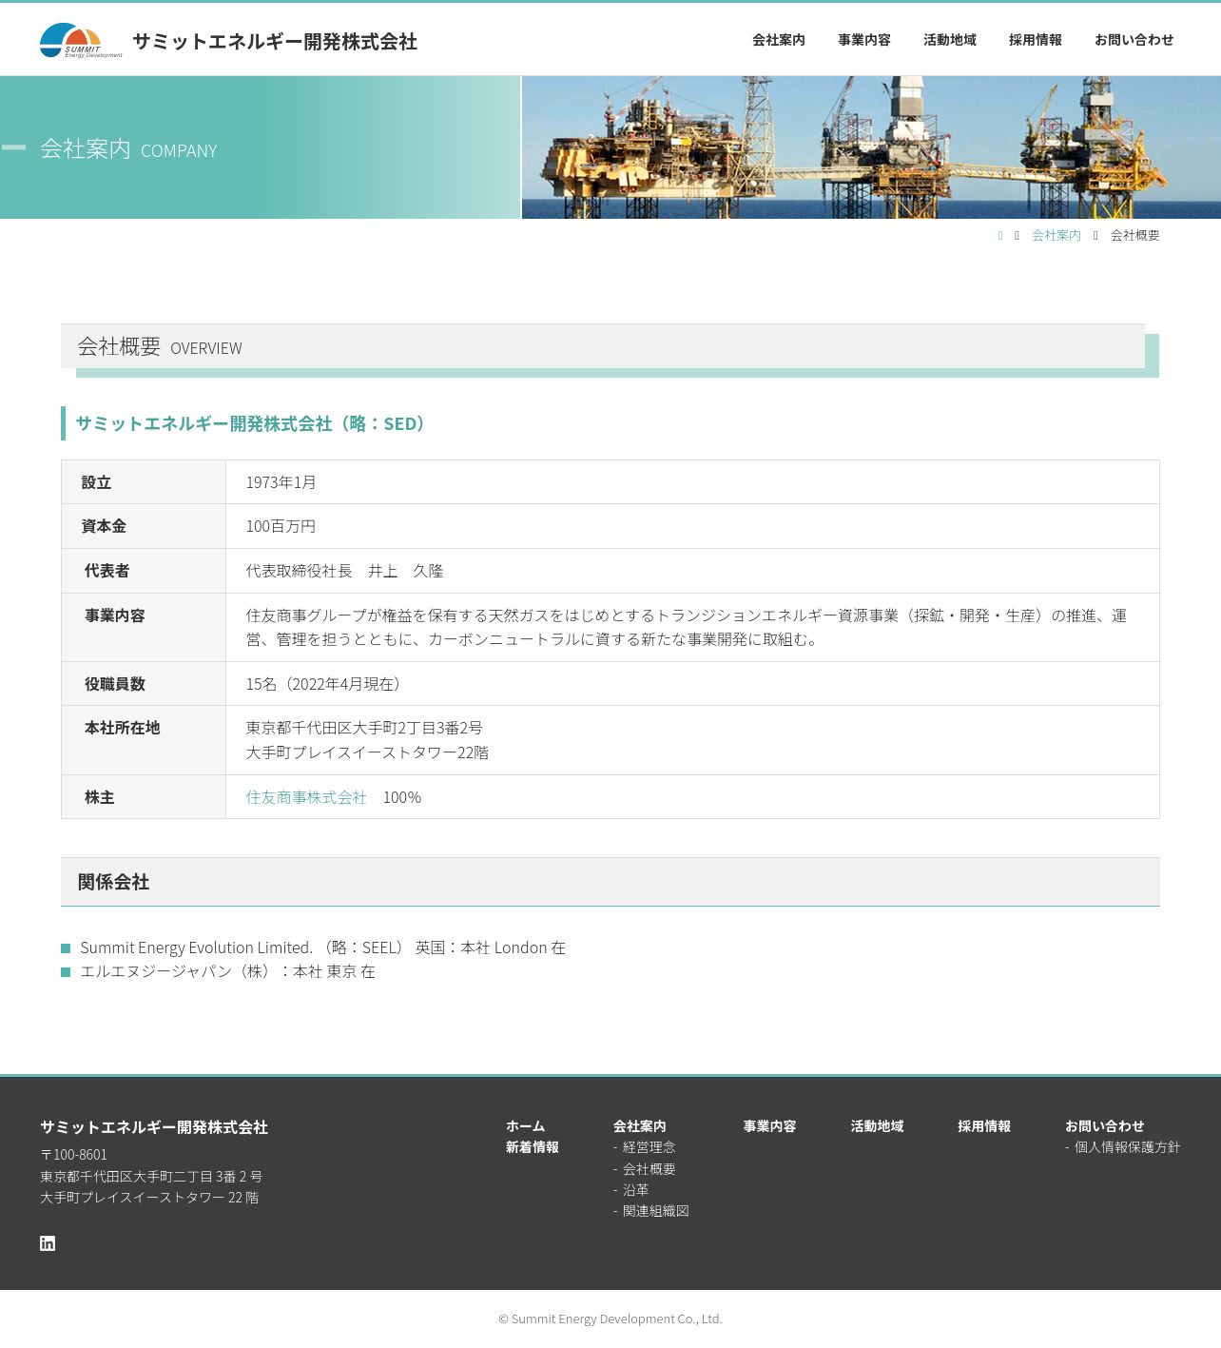Open footer 事業内容 link
The image size is (1221, 1348).
tap(770, 1126)
